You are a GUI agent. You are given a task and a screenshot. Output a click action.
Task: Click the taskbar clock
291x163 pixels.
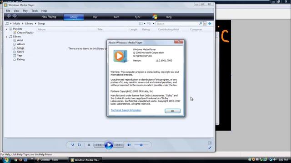tap(283, 160)
